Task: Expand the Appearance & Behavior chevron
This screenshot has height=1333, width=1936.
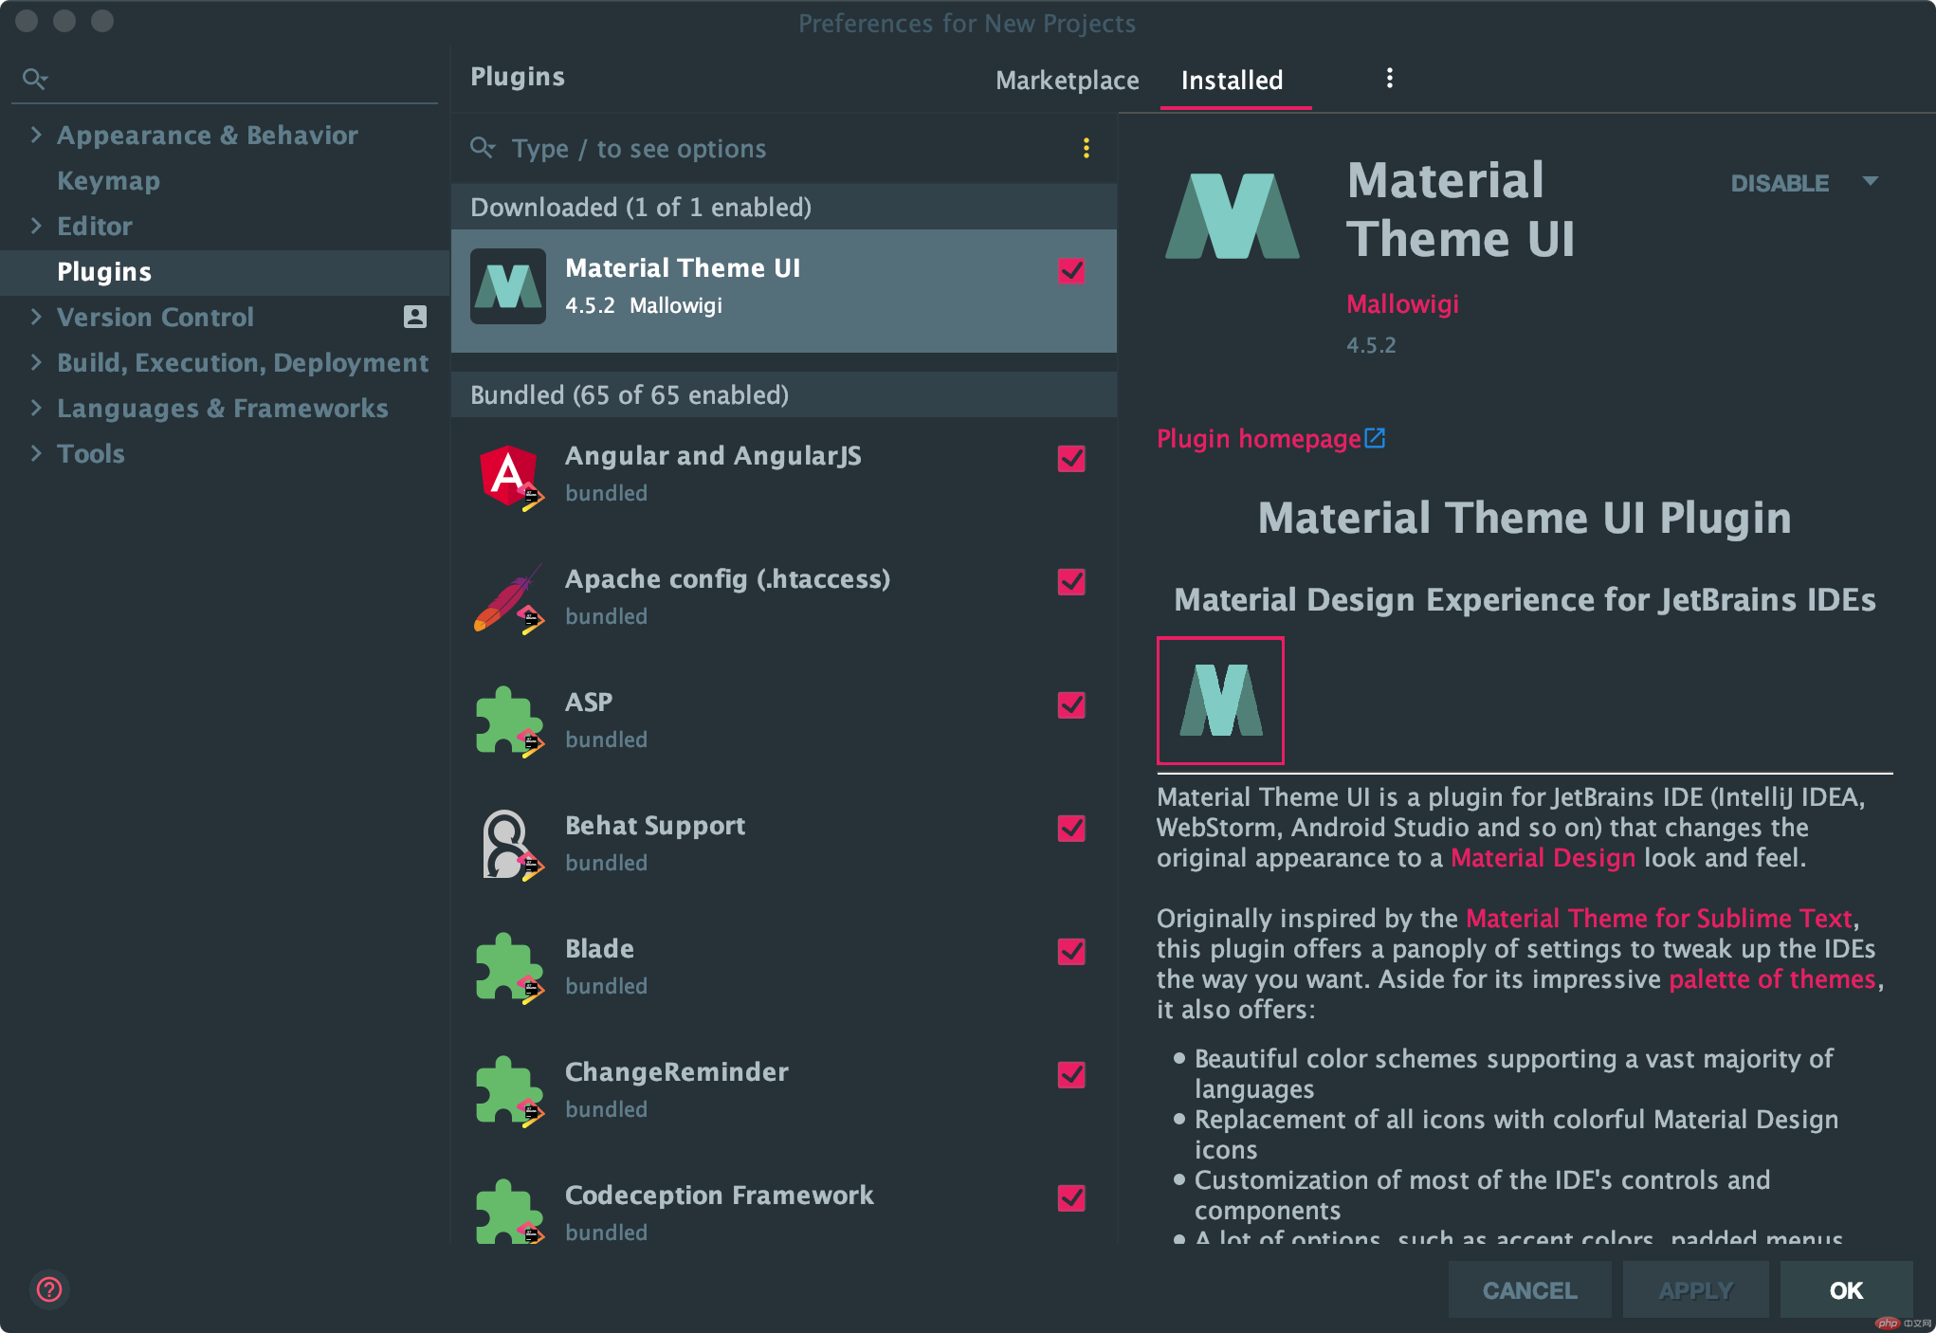Action: tap(36, 135)
